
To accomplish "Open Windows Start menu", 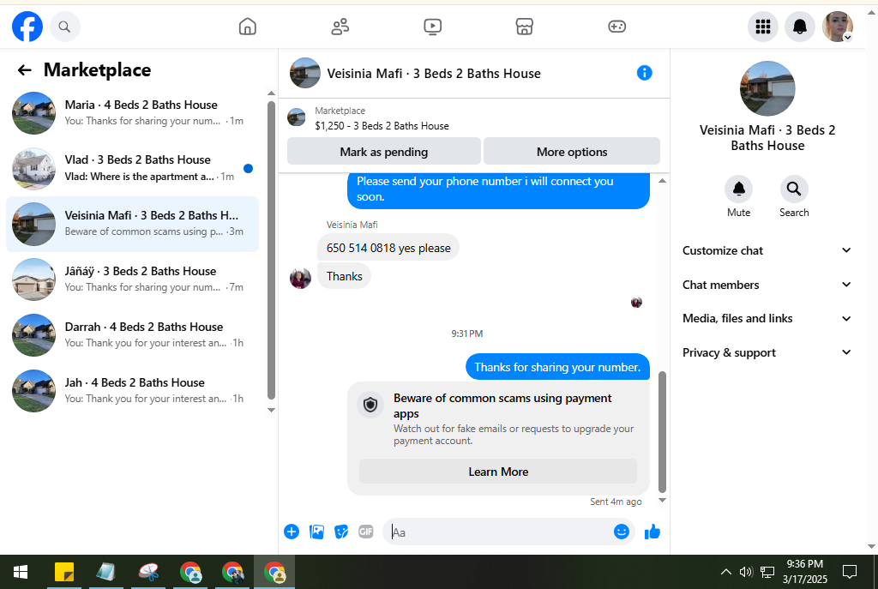I will (21, 572).
